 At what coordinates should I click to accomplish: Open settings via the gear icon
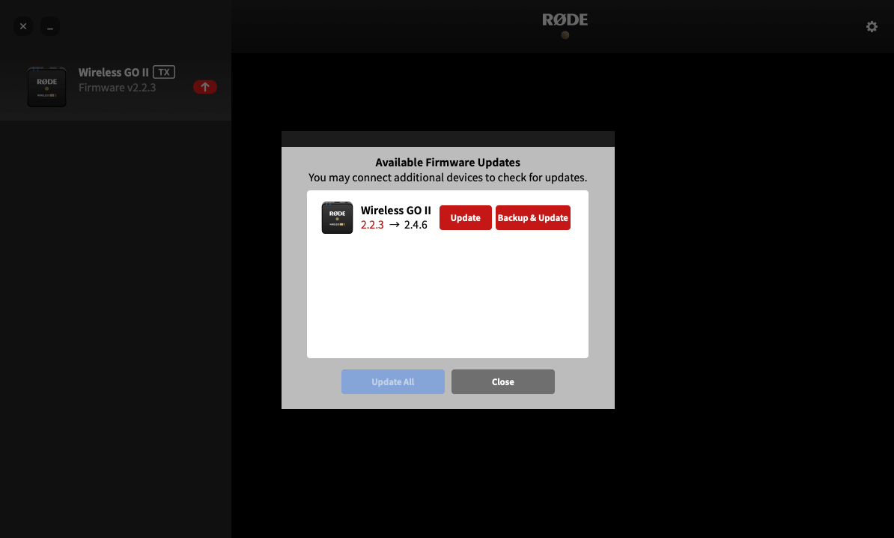pos(872,26)
